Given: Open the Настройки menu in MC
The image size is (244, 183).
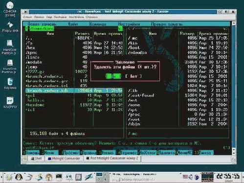Looking at the screenshot, I should click(129, 24).
